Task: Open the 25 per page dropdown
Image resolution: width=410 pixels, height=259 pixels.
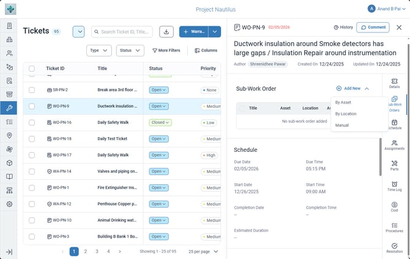Action: [203, 252]
